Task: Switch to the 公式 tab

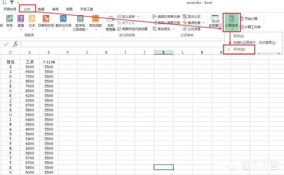Action: [x=27, y=9]
